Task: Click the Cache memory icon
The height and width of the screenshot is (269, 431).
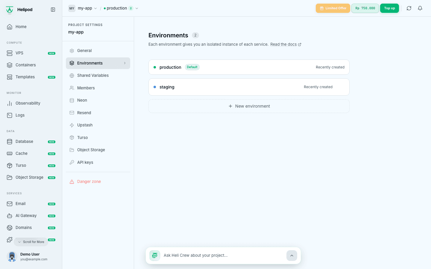Action: coord(10,153)
